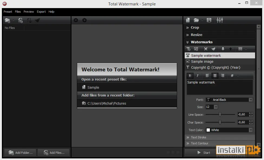
Task: Open the Export menu
Action: point(41,12)
